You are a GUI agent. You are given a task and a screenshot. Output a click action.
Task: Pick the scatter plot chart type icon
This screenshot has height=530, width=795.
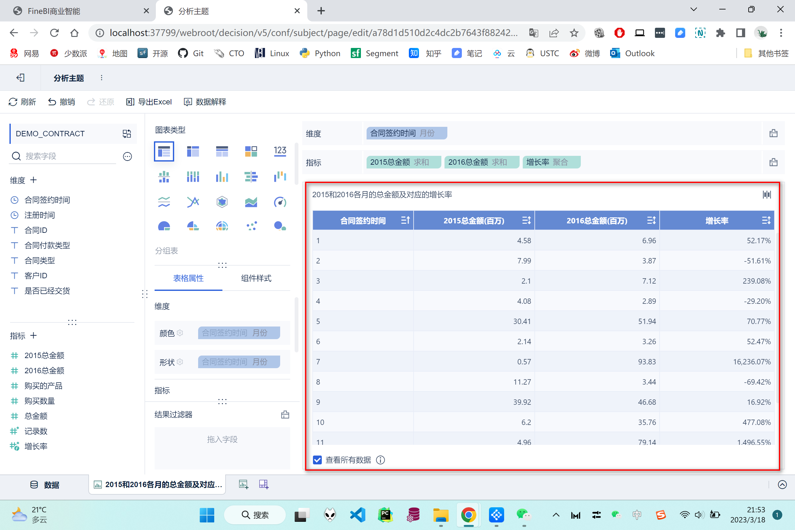pos(251,226)
